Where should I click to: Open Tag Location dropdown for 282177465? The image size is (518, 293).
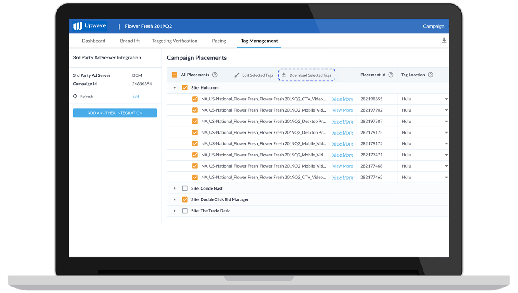[446, 178]
